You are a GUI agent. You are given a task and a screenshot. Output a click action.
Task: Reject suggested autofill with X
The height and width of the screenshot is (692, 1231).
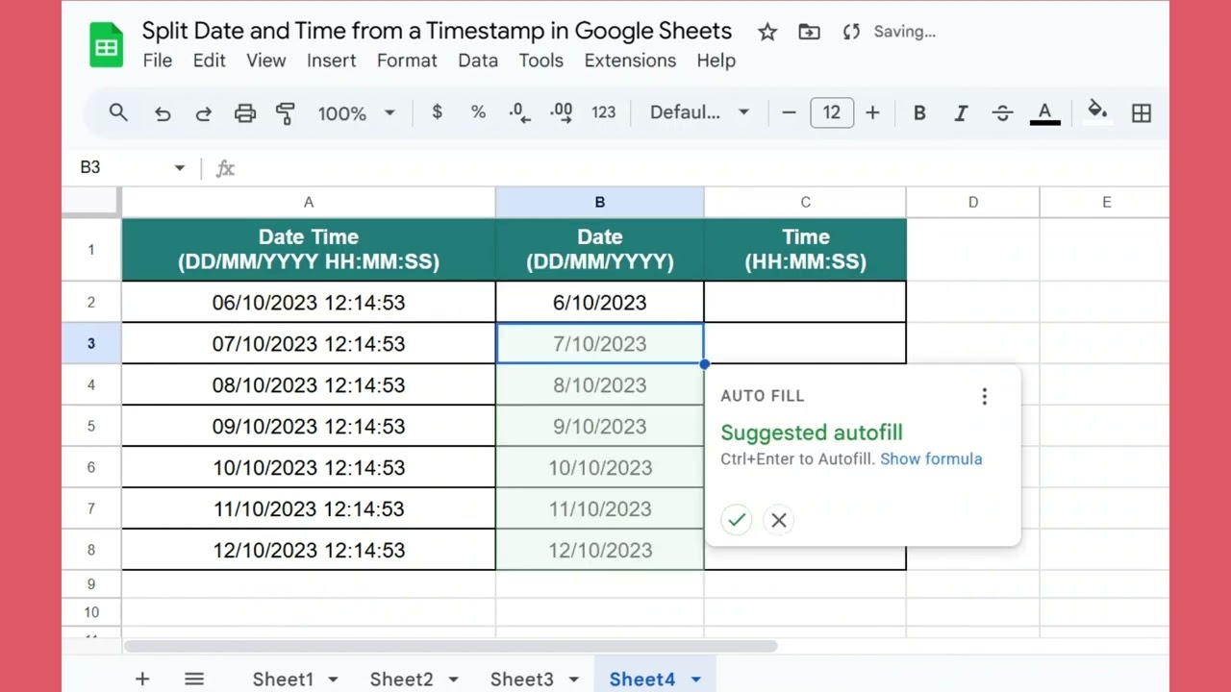779,520
